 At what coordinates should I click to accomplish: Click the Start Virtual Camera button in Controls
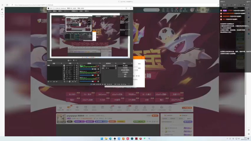click(x=125, y=70)
